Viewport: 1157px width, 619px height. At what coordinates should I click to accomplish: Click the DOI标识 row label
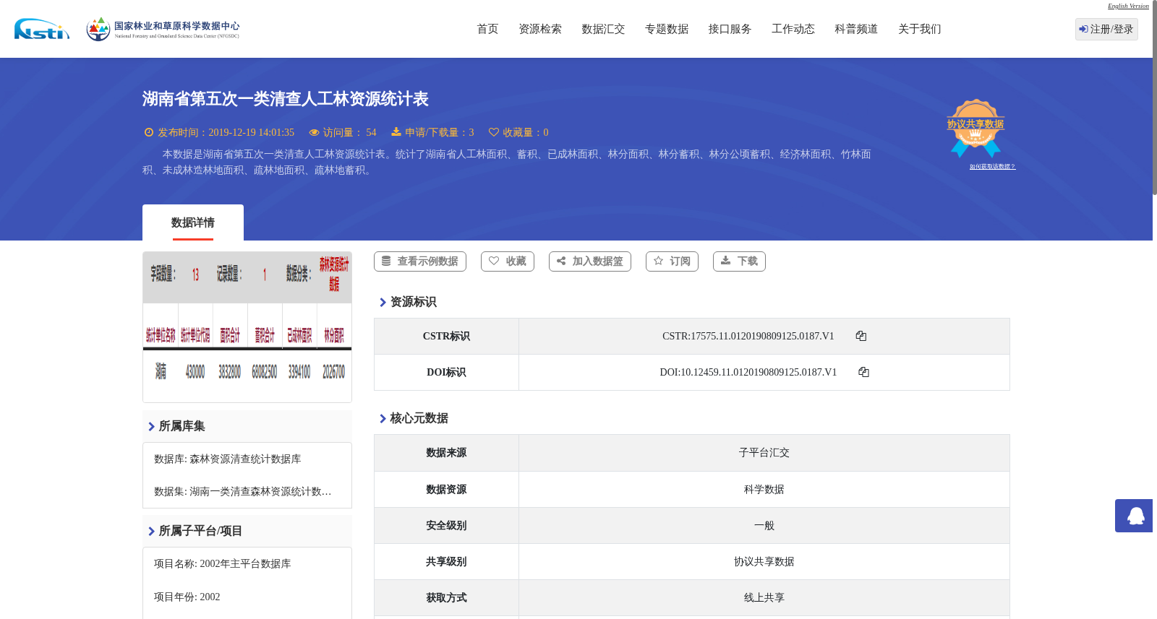[446, 372]
